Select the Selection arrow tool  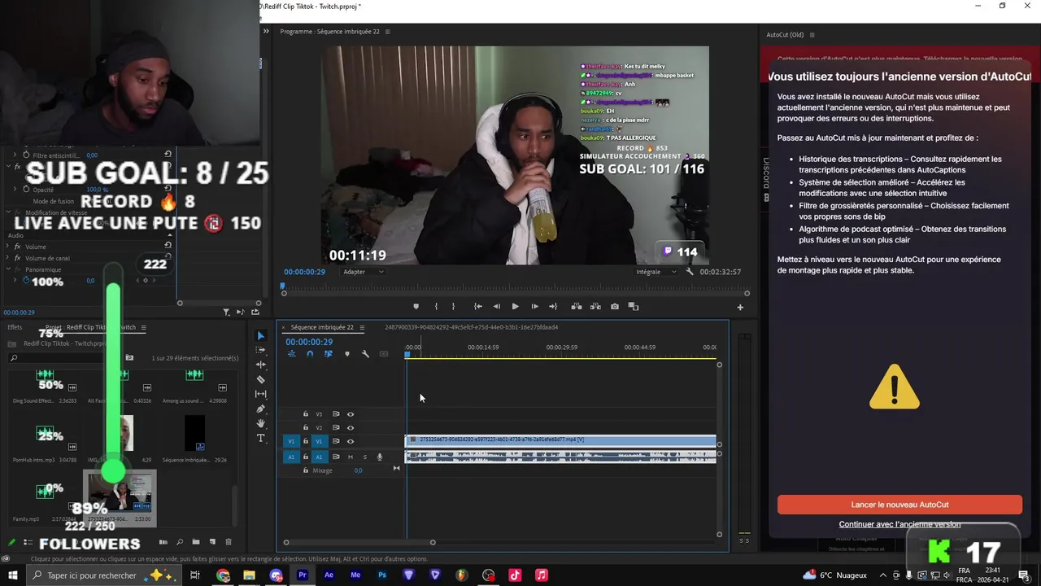click(260, 335)
